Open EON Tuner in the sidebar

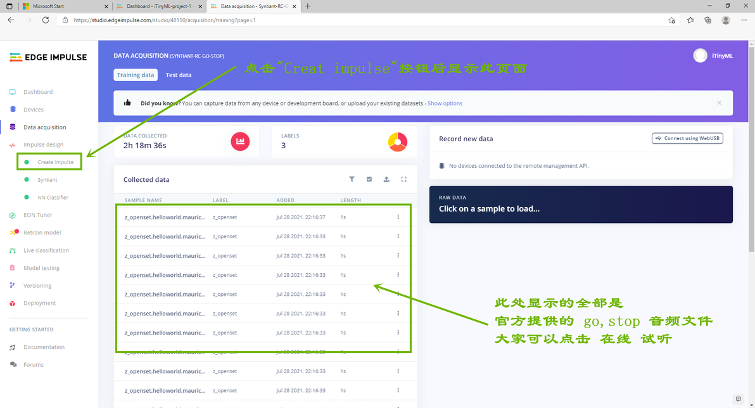click(38, 215)
